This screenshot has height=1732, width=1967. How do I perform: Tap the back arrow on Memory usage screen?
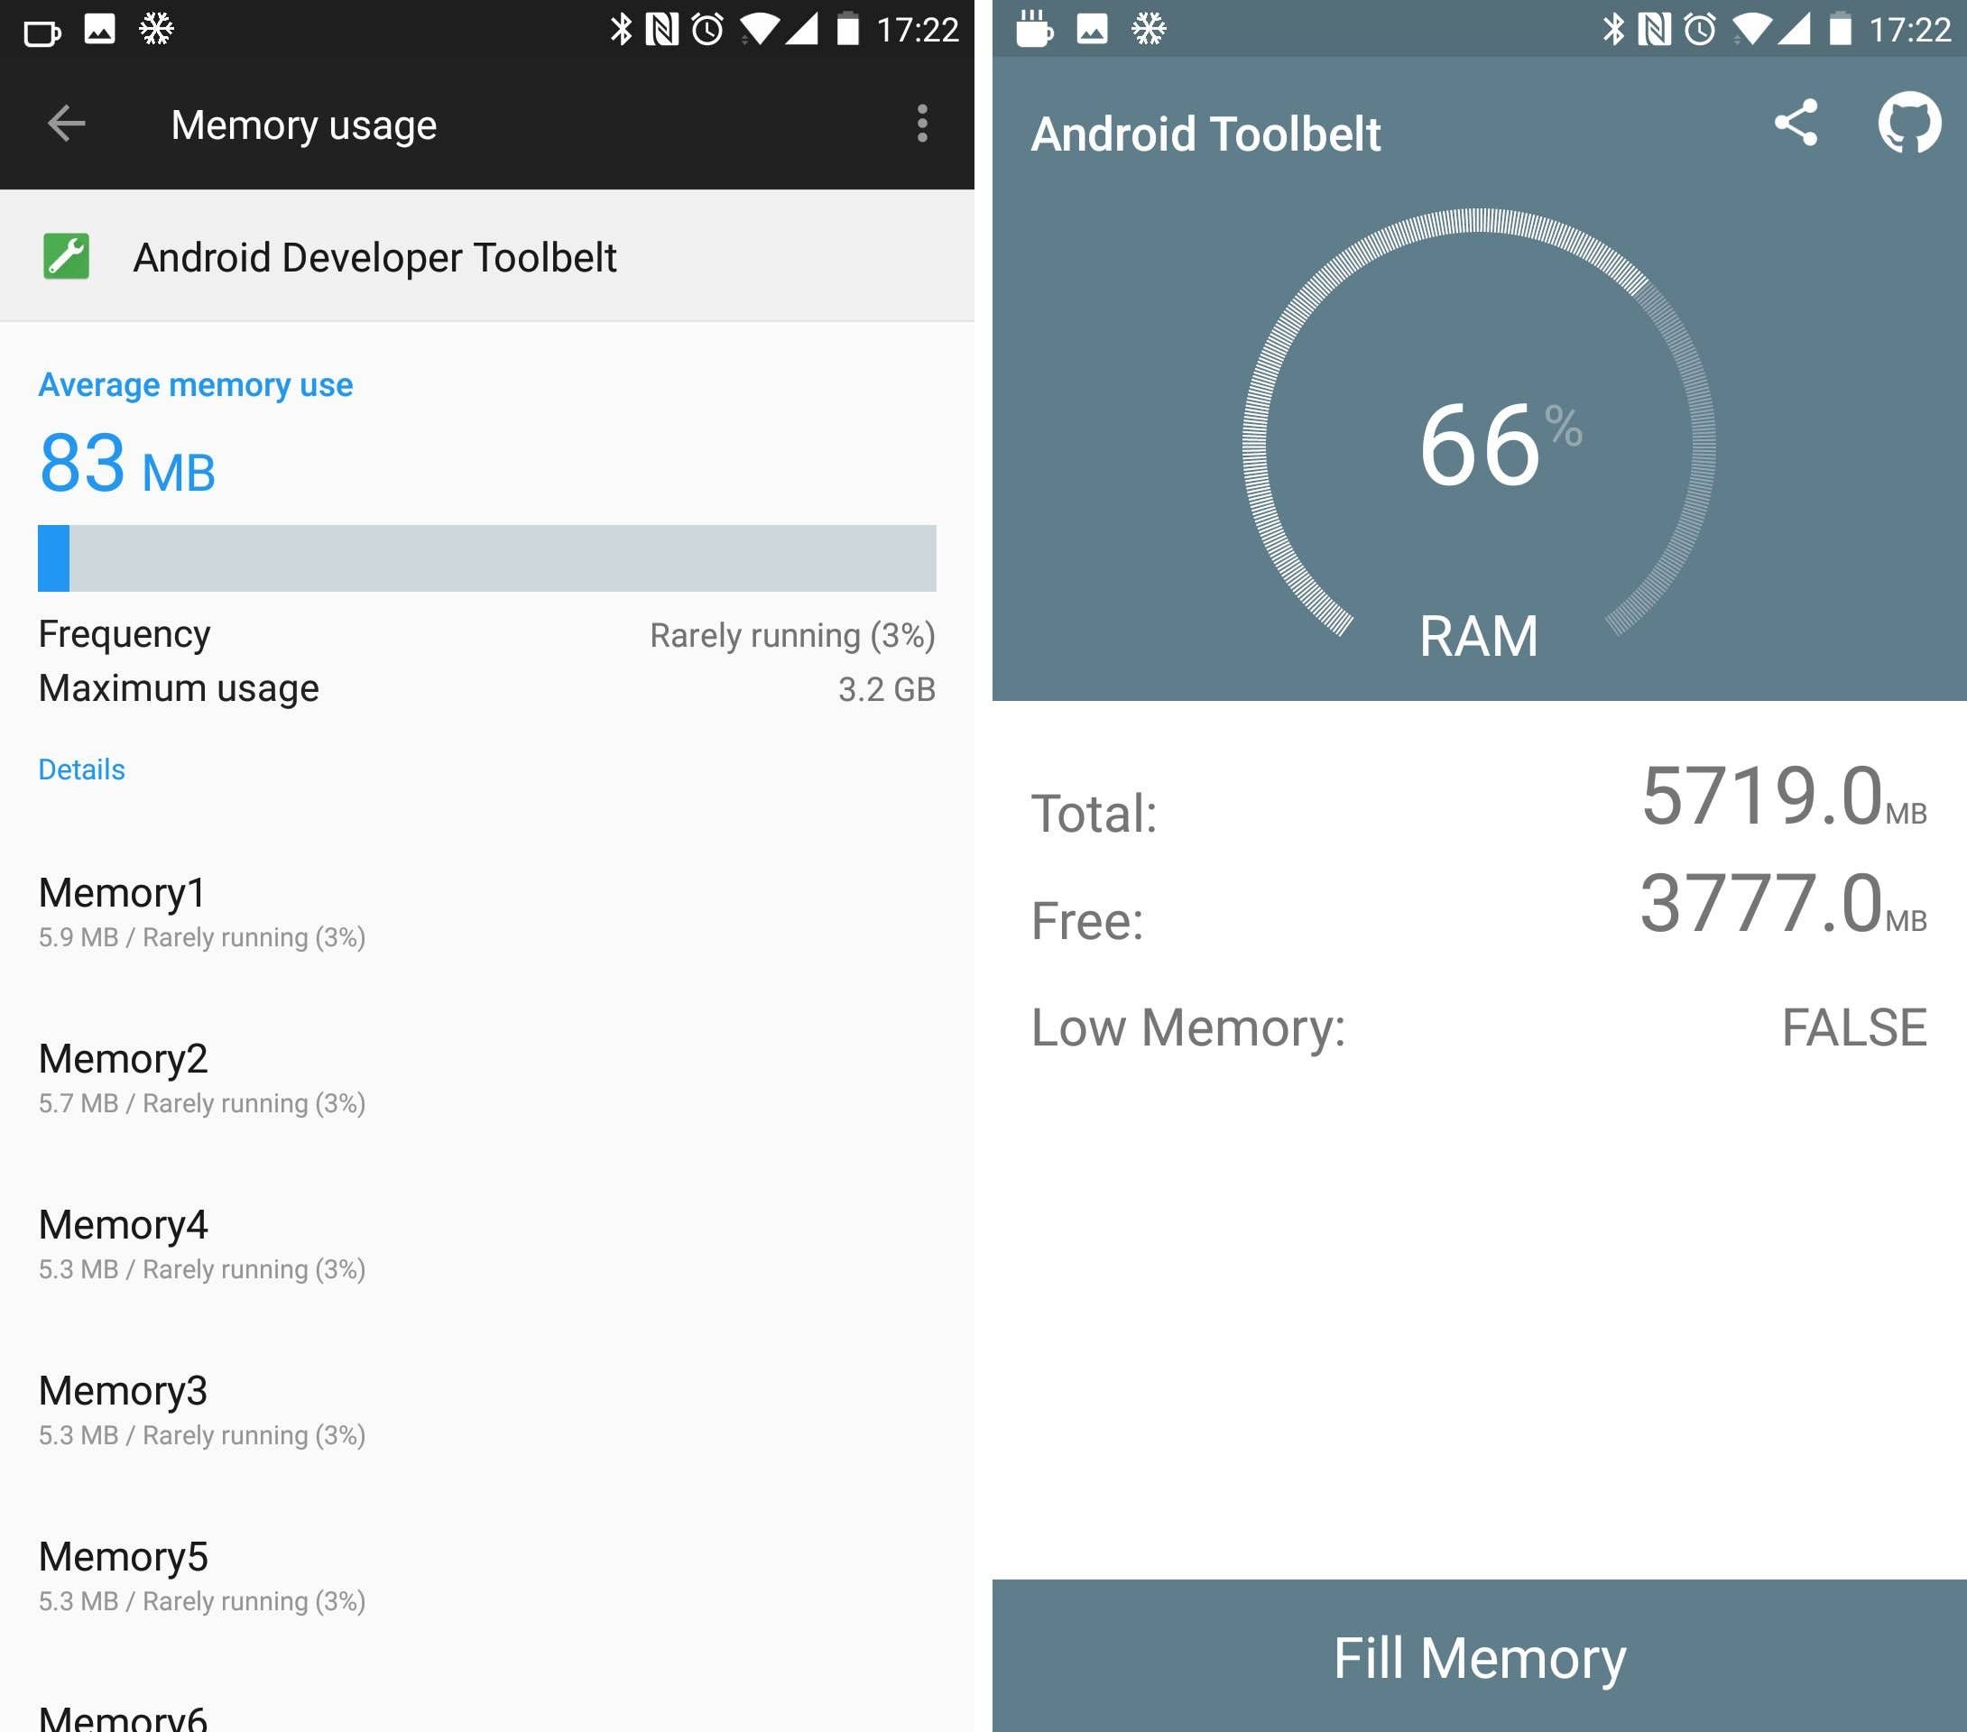pyautogui.click(x=66, y=124)
